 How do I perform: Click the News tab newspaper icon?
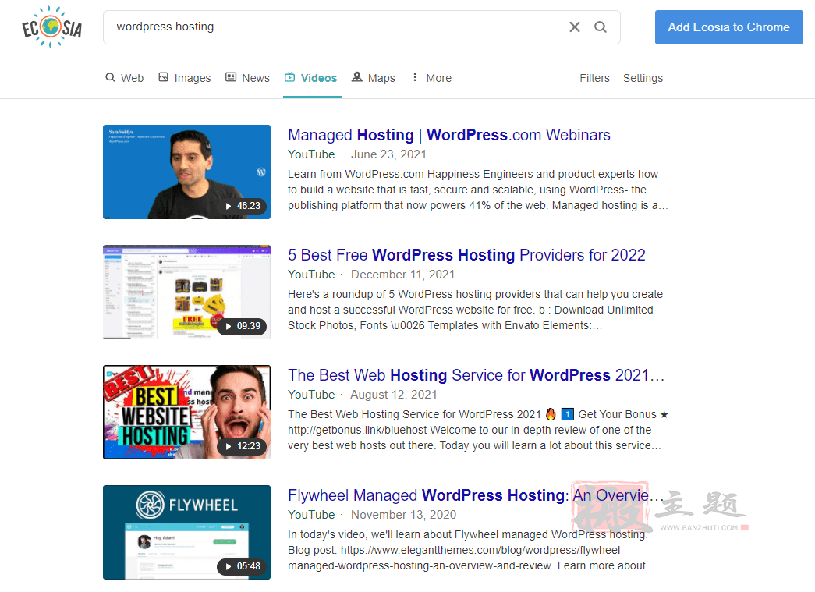tap(231, 77)
